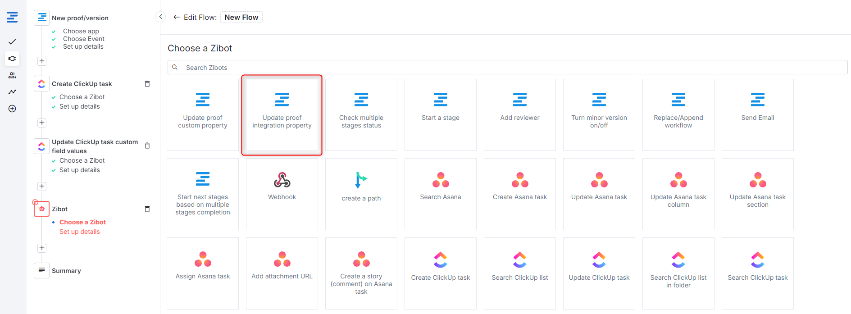Select Create Asana task zibot

click(x=519, y=194)
